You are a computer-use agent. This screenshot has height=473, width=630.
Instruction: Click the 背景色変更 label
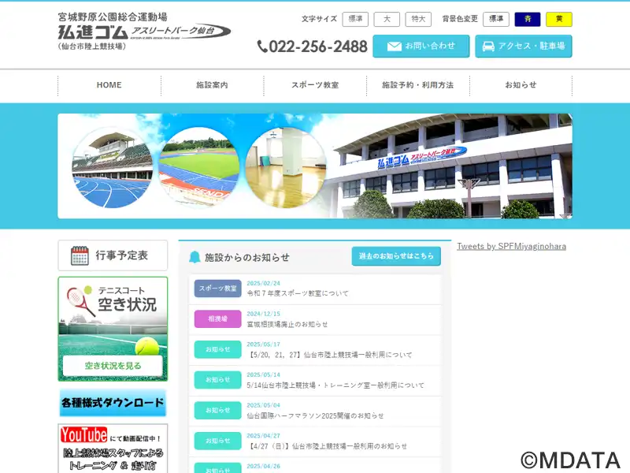(460, 19)
